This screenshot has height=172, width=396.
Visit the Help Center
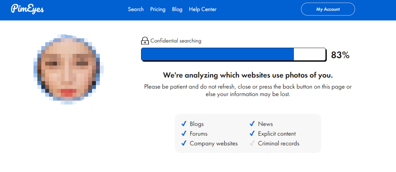point(203,9)
